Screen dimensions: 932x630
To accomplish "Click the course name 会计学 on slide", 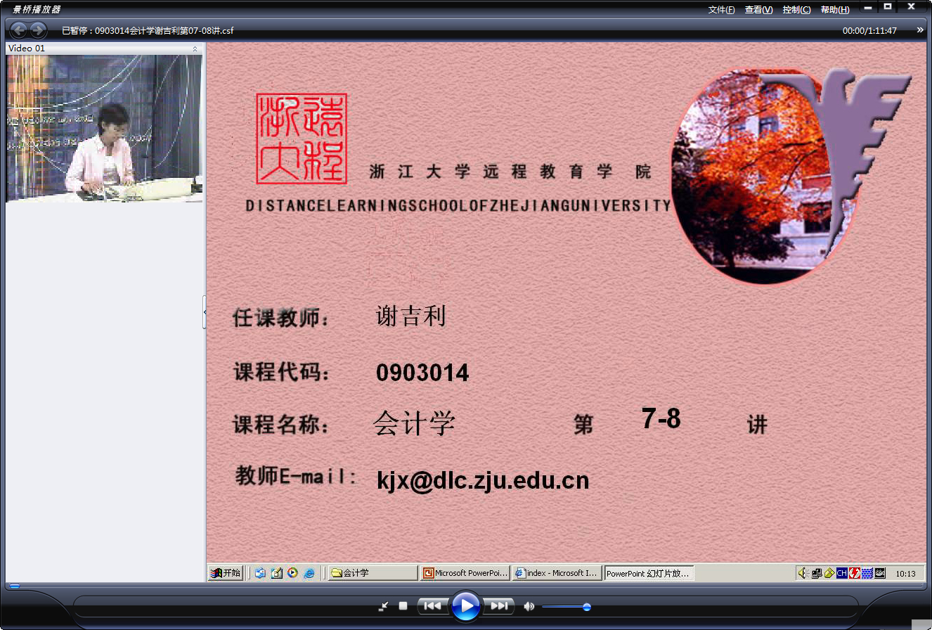I will click(414, 423).
